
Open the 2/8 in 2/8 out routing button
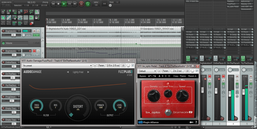(x=113, y=66)
